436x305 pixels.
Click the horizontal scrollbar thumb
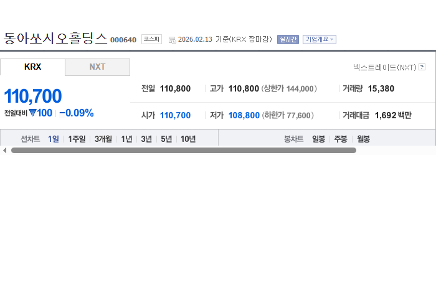tap(184, 150)
